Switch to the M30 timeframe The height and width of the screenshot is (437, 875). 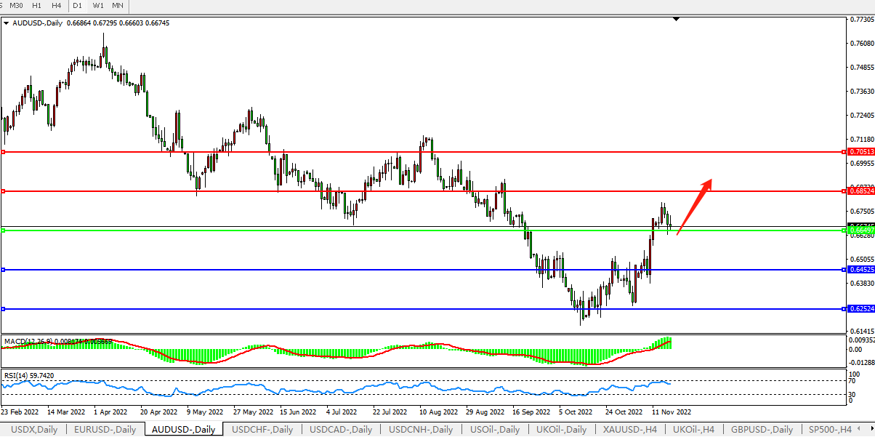[16, 6]
